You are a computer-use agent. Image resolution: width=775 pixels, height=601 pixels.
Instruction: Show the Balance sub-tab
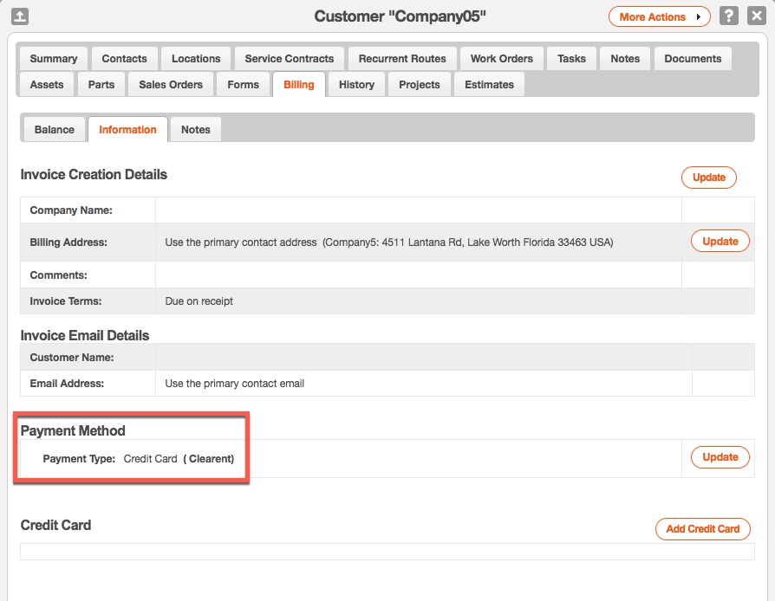54,130
